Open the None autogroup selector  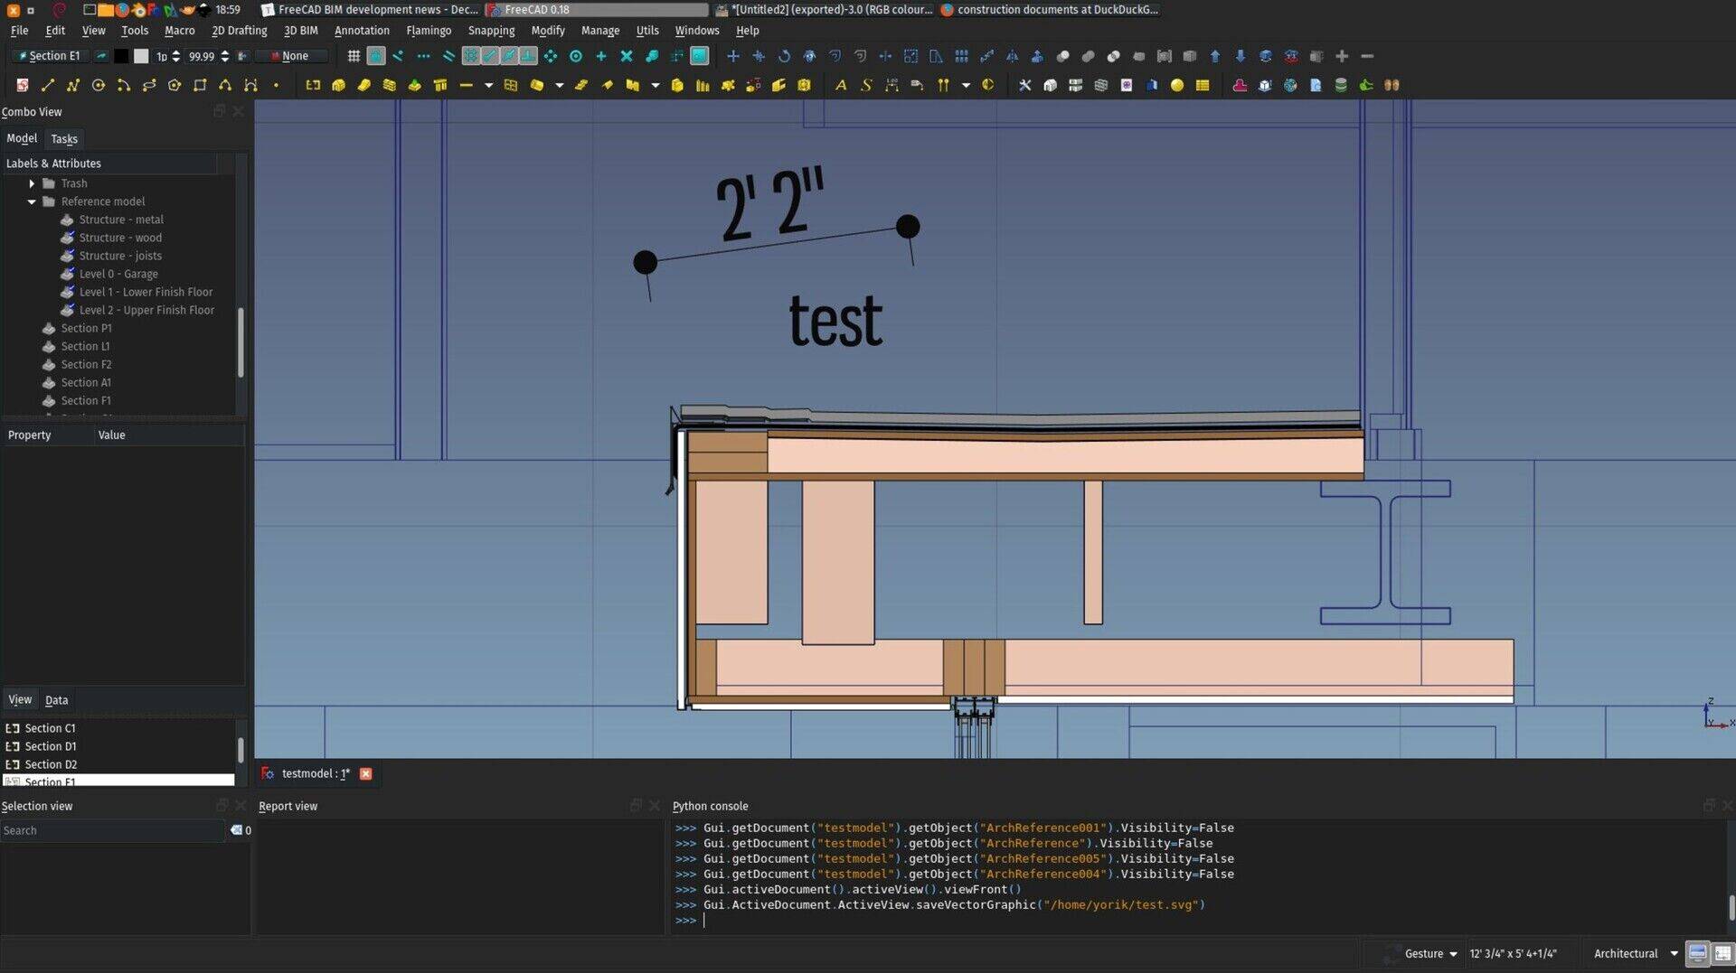[291, 56]
